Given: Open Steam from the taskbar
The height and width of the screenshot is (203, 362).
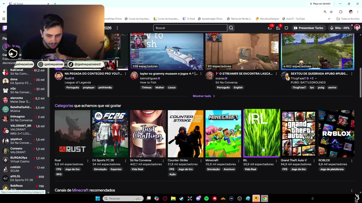Looking at the screenshot, I should 182,198.
